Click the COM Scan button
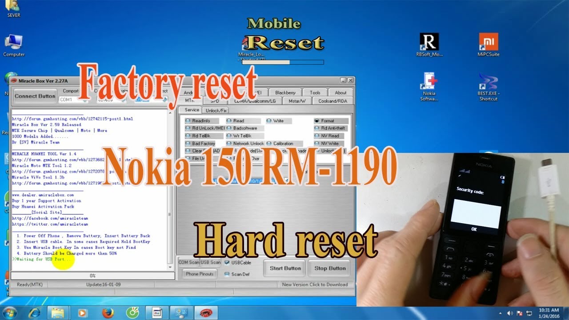The image size is (569, 320). tap(189, 262)
